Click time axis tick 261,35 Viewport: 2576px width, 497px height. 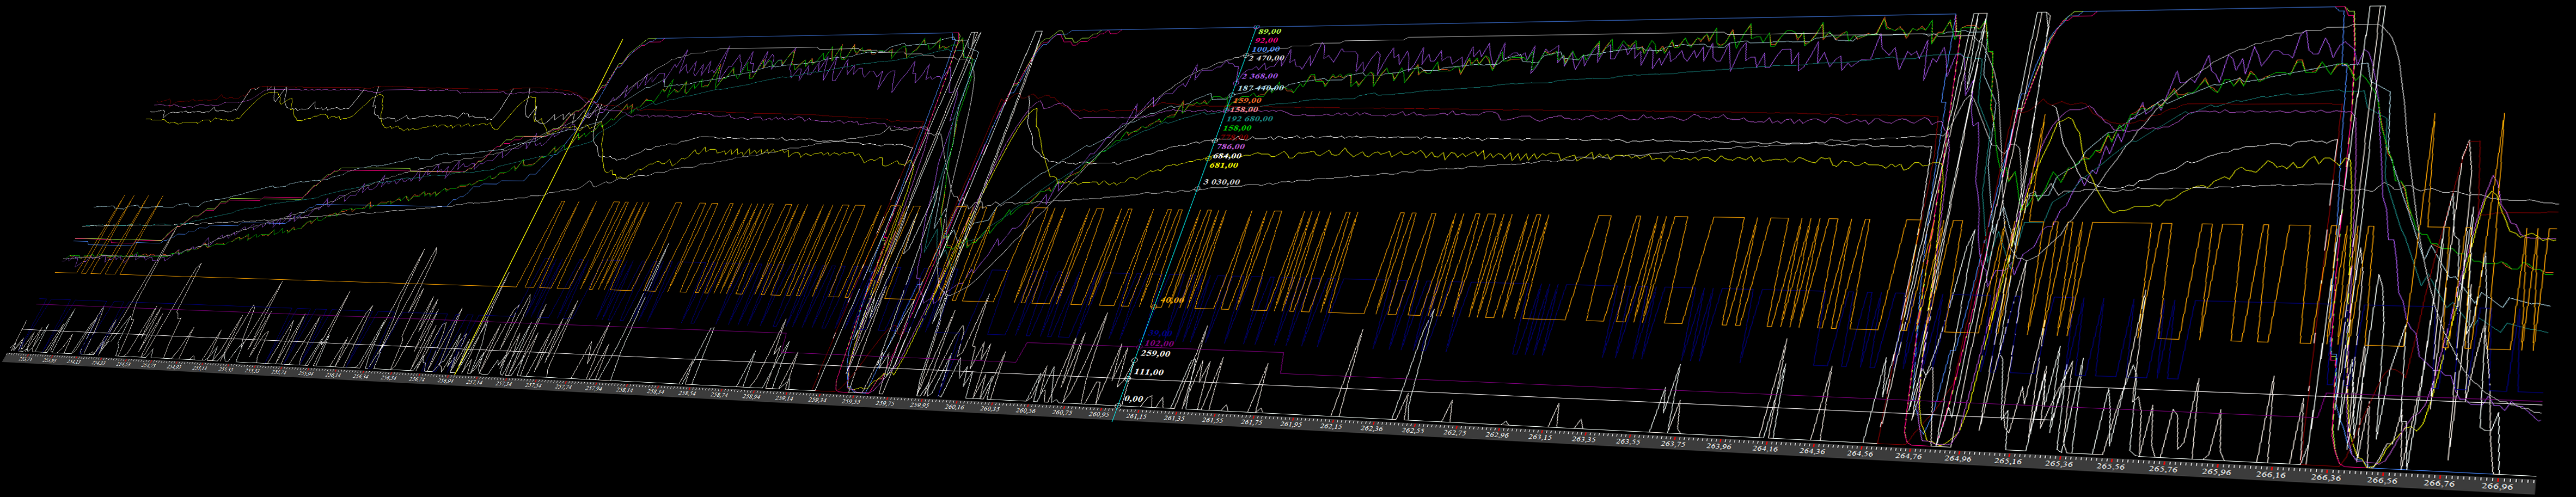coord(1174,419)
